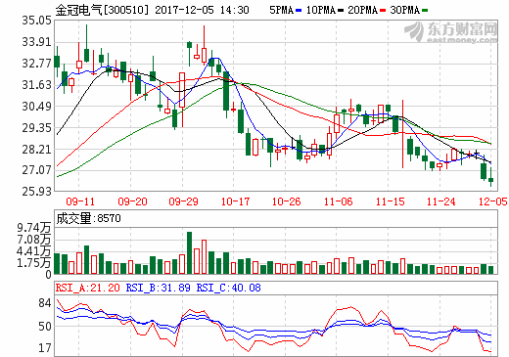This screenshot has height=357, width=509.
Task: Click the RSI_C:40.08 indicator label
Action: click(x=229, y=288)
